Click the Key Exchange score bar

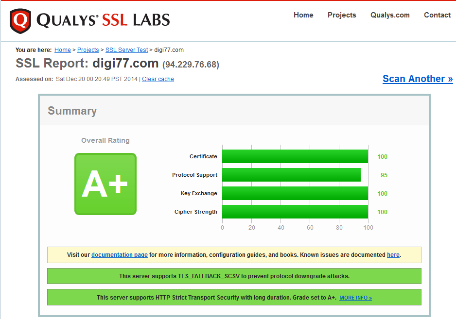(295, 193)
